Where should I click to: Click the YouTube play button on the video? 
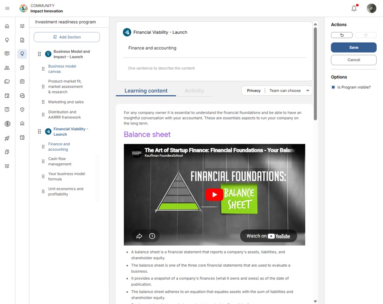(x=214, y=195)
